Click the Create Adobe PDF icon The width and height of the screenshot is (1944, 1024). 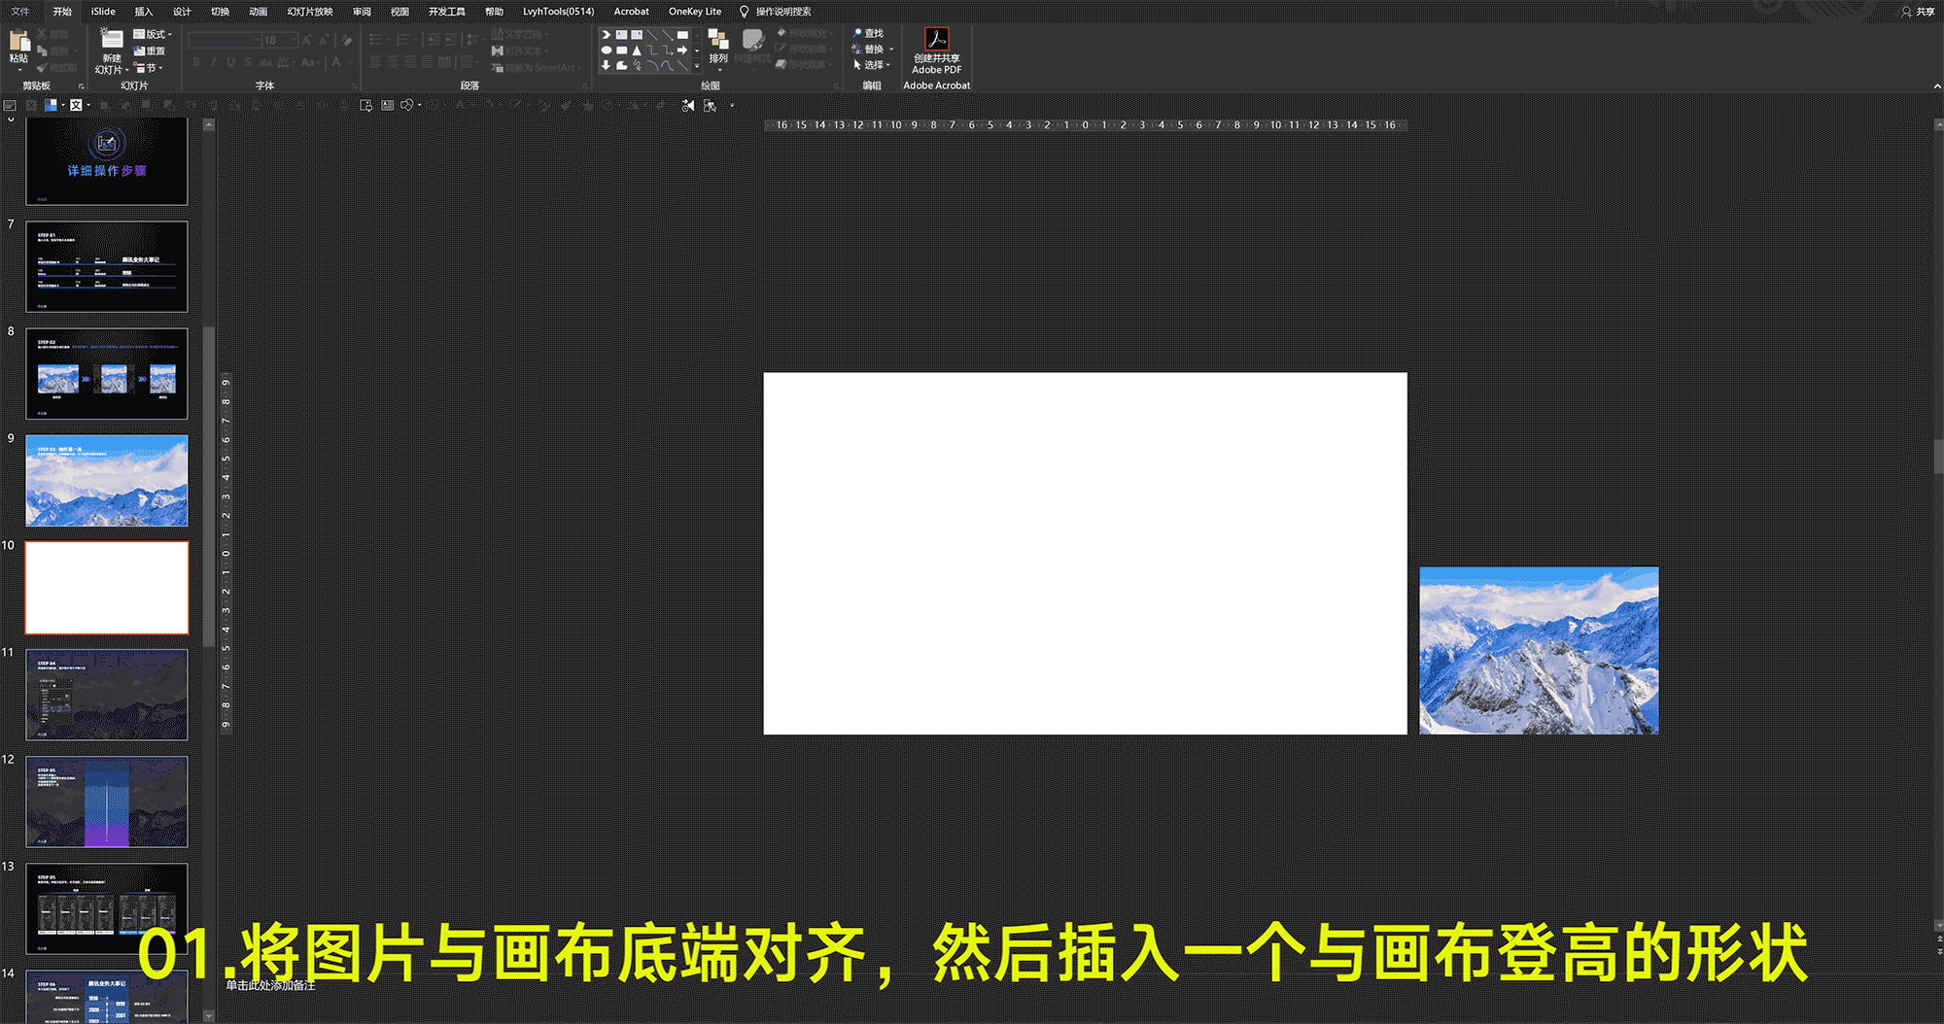click(936, 40)
